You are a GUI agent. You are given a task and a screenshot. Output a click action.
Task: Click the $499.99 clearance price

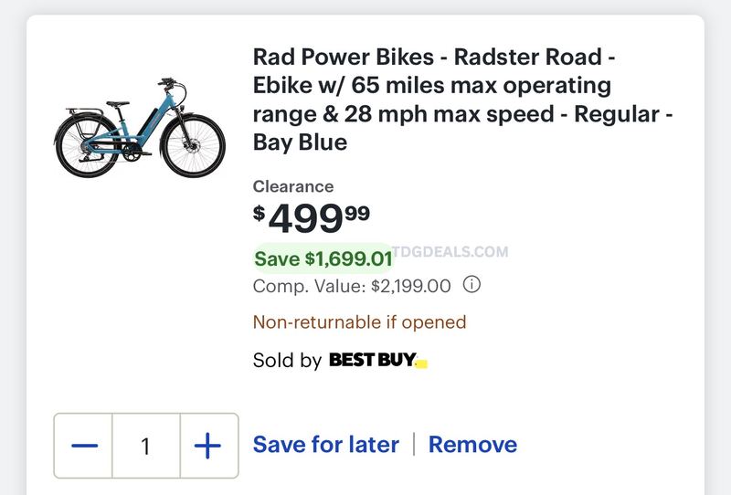(x=312, y=218)
